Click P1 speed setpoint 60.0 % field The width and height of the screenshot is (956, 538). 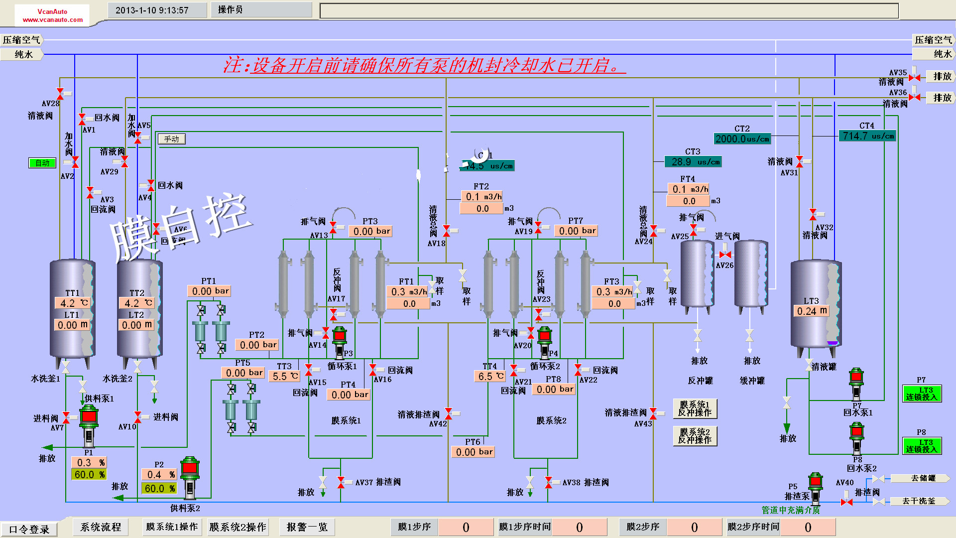coord(89,475)
